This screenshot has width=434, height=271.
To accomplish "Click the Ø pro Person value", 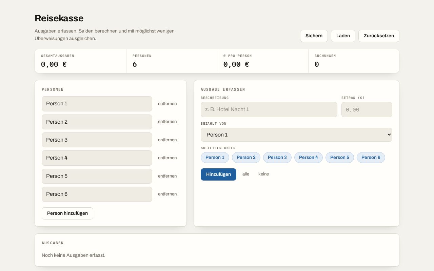I will 236,64.
